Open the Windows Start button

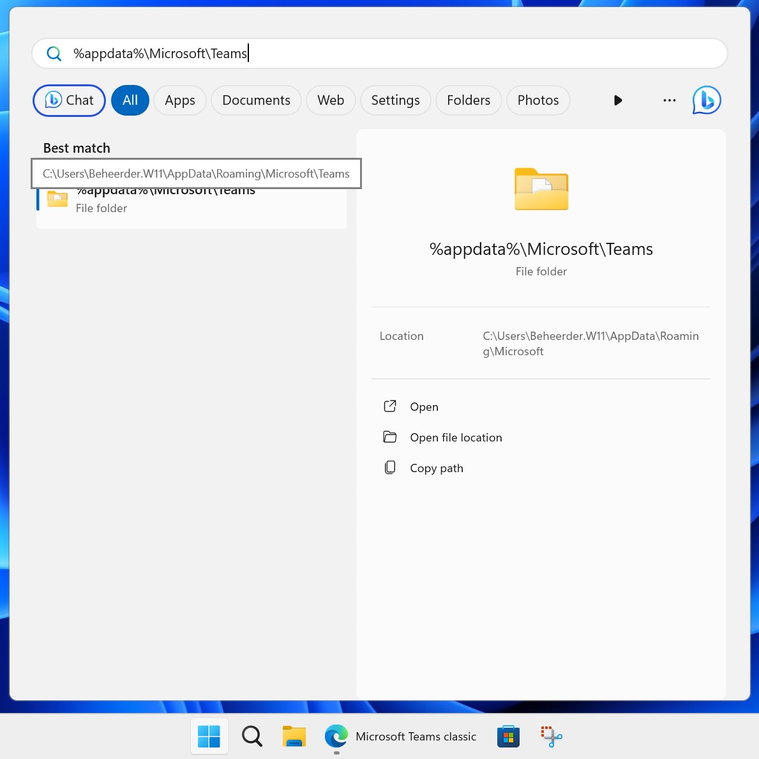209,736
